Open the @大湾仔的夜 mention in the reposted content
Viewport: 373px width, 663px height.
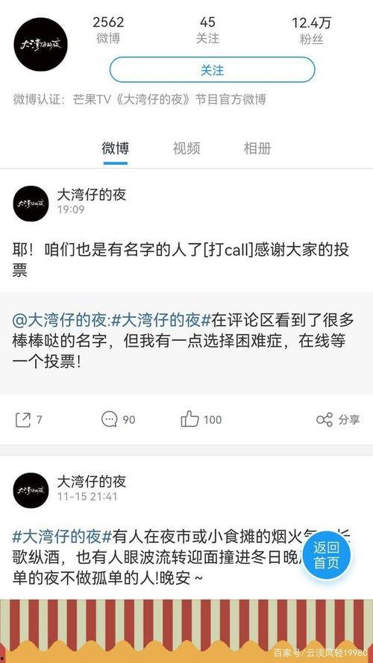[x=61, y=321]
